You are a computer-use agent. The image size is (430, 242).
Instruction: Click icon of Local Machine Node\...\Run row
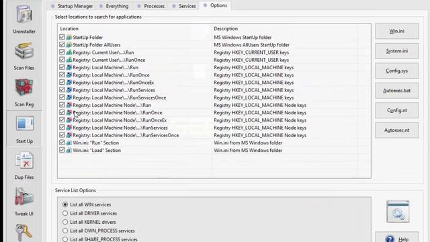(69, 105)
